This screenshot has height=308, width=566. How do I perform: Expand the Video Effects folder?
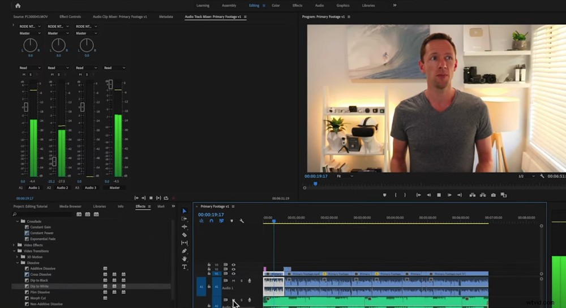(14, 245)
